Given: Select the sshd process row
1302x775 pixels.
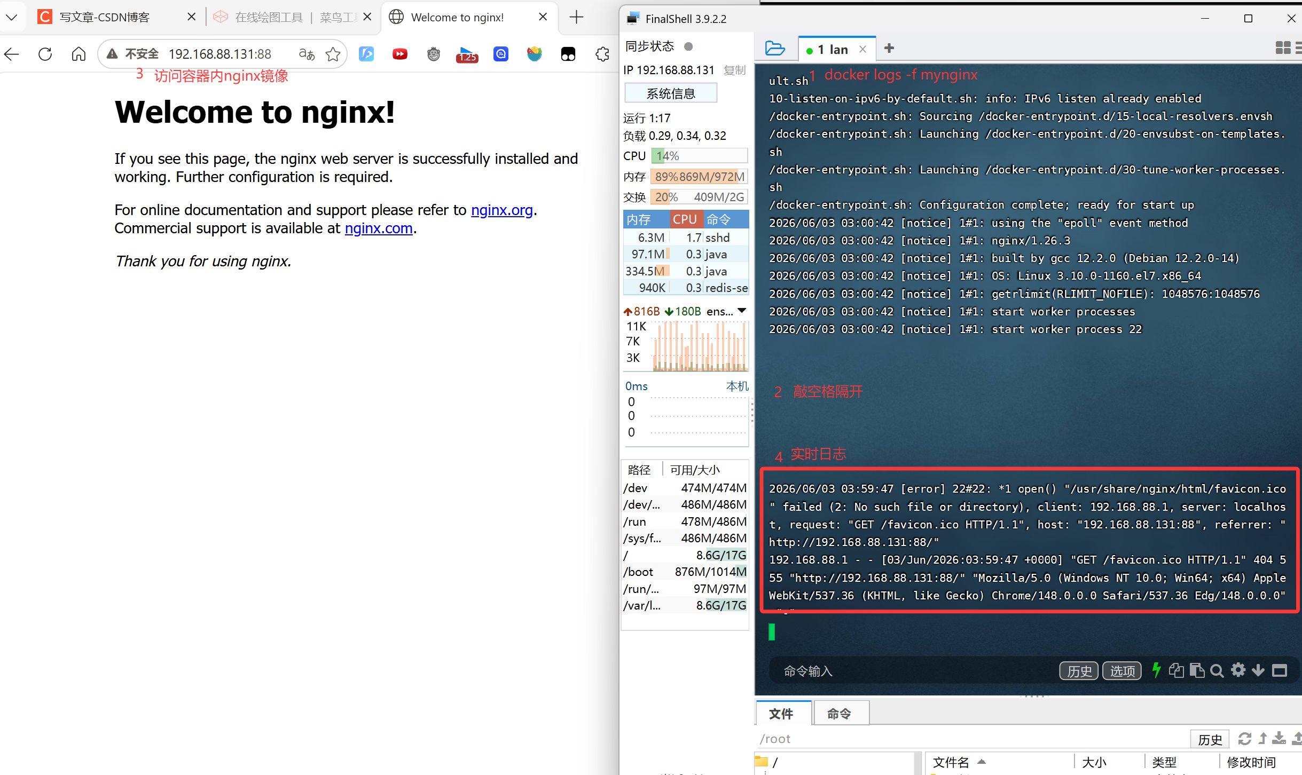Looking at the screenshot, I should point(686,238).
